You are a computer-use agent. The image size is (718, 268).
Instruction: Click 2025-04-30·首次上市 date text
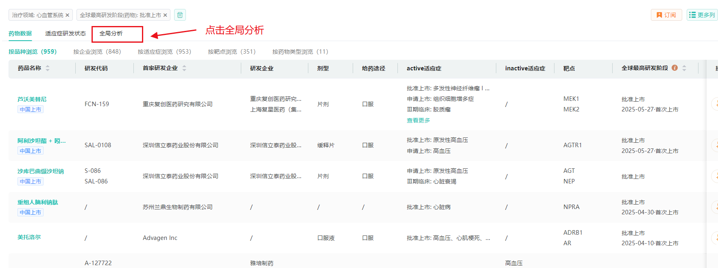[650, 212]
